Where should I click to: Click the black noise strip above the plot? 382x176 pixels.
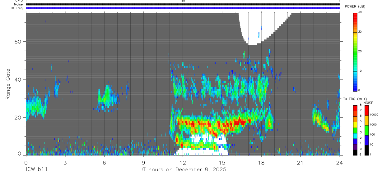183,4
